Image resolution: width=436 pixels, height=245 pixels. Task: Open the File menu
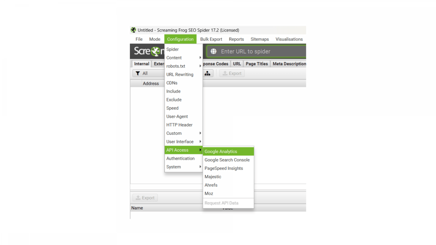click(139, 39)
